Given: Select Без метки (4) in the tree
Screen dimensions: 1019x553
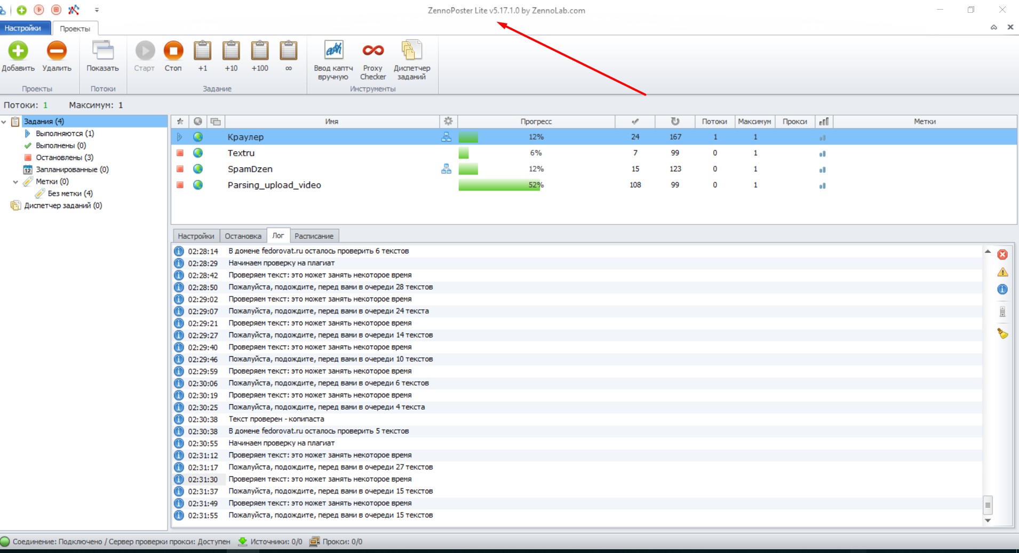Looking at the screenshot, I should (70, 194).
